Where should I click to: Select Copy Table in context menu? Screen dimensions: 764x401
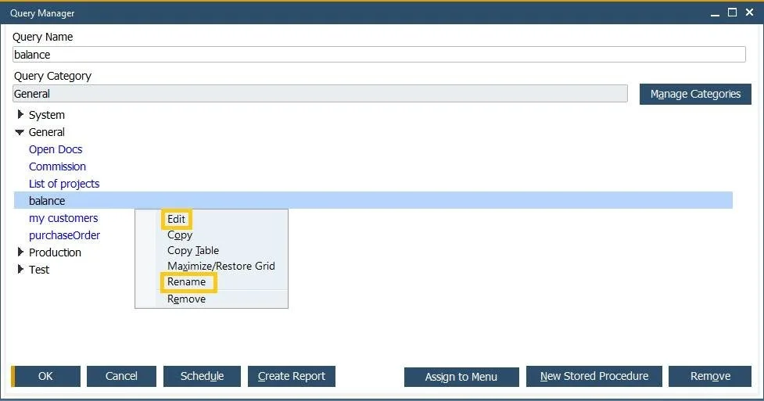pyautogui.click(x=193, y=250)
